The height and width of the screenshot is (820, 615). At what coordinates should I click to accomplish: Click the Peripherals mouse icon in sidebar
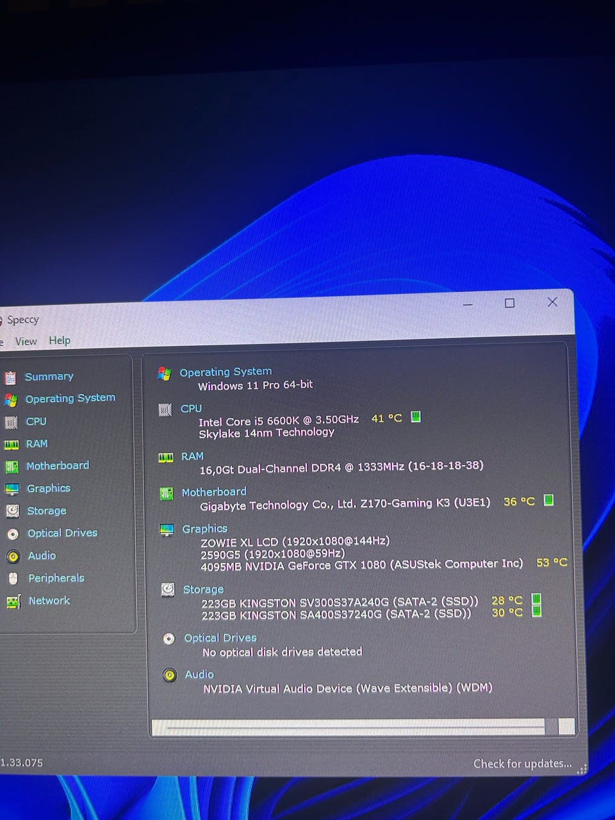click(x=13, y=578)
